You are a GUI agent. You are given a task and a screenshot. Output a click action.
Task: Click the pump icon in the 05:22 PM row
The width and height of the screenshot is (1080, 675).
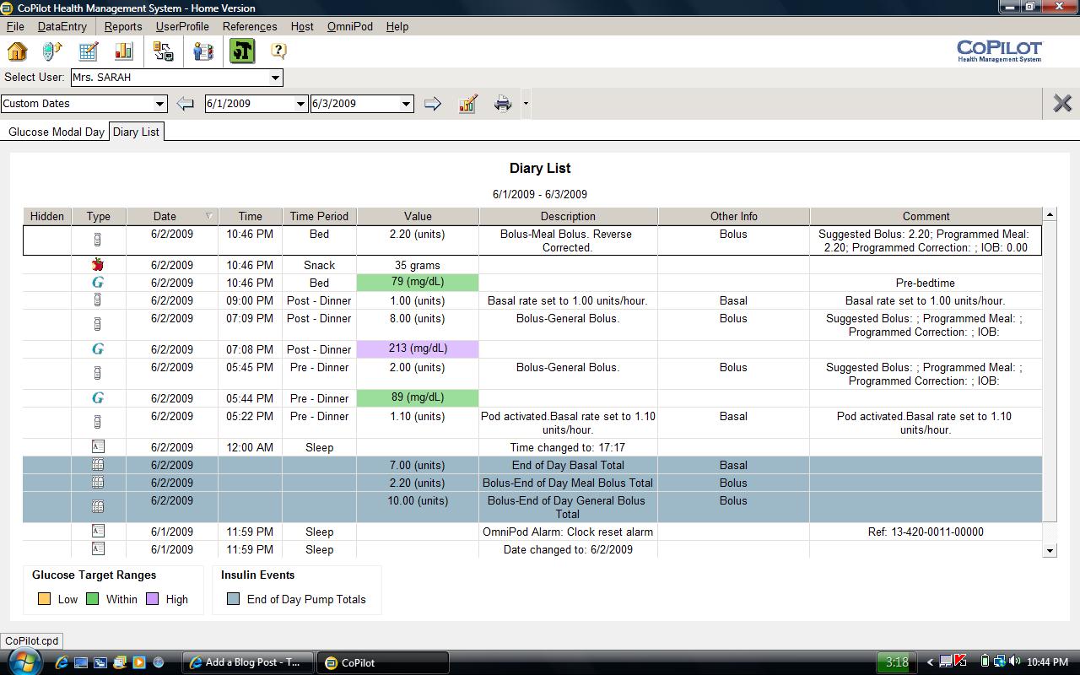(x=98, y=422)
